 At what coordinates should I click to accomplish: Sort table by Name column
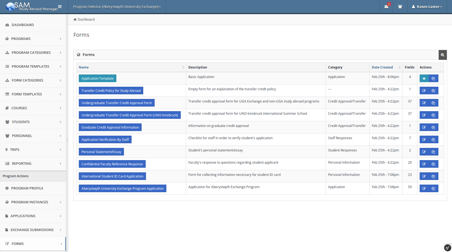pyautogui.click(x=131, y=67)
